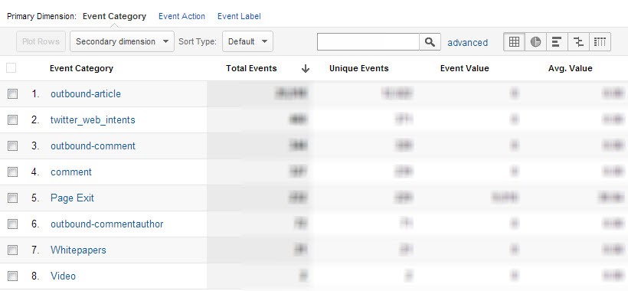Sort by Total Events column header

point(251,68)
